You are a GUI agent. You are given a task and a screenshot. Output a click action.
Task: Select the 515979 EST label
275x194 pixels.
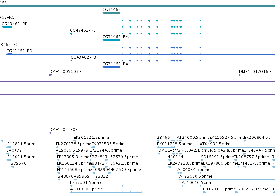[80, 150]
